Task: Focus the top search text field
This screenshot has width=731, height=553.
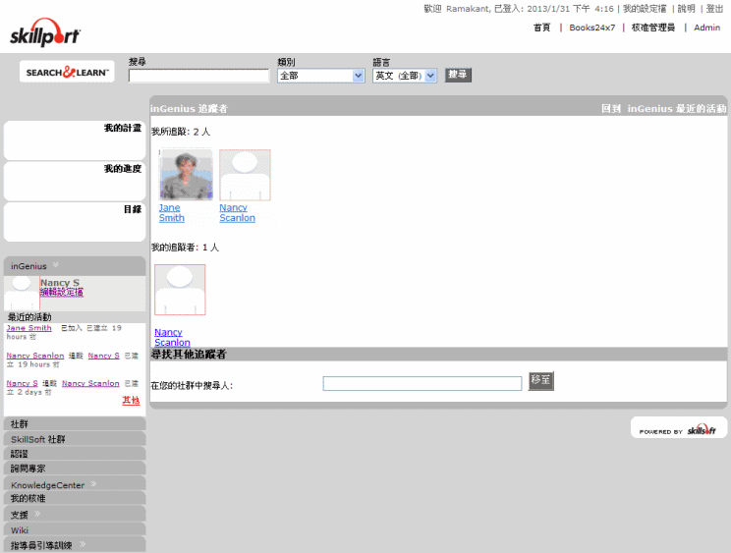Action: 199,76
